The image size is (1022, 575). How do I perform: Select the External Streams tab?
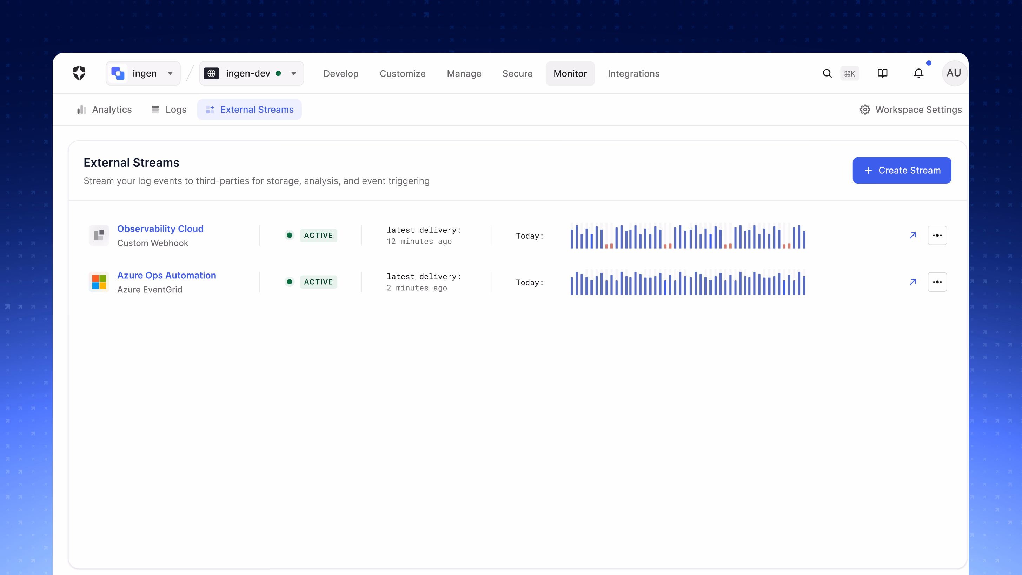[x=249, y=110]
